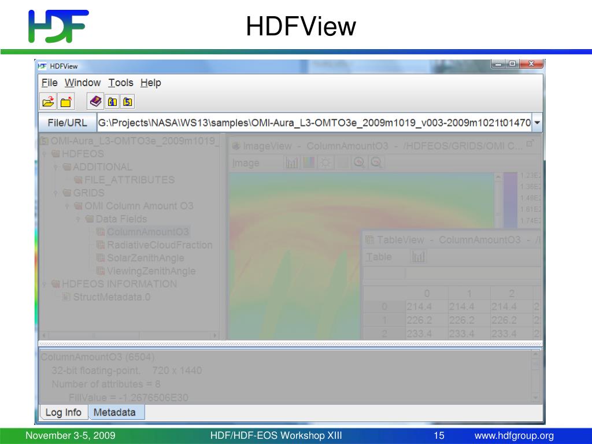
Task: Select the root file OMI-Aura_L3-OMTO3e node
Action: (x=134, y=141)
